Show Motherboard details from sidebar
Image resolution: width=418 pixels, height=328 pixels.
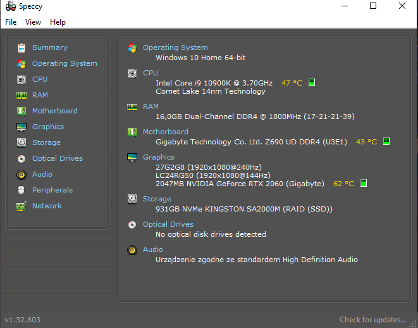point(55,111)
